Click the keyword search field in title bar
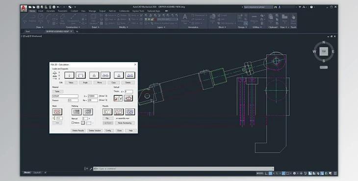Image resolution: width=358 pixels, height=181 pixels. (258, 7)
